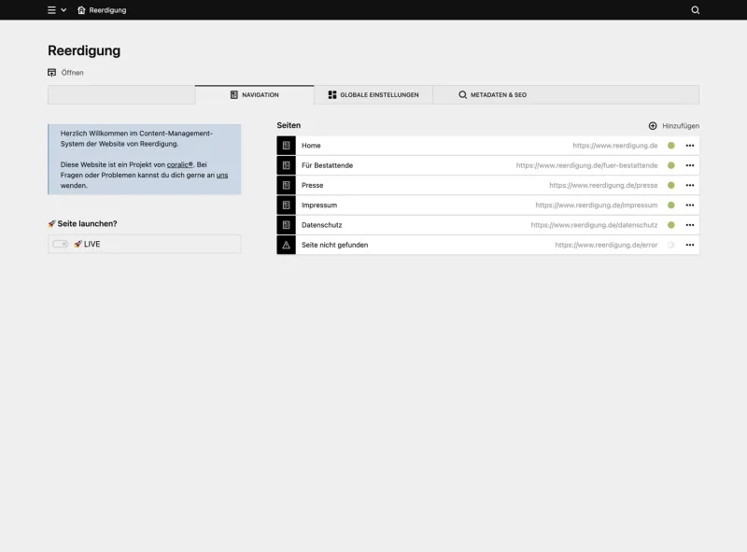This screenshot has width=747, height=552.
Task: Open the three-dot menu for Impressum
Action: (x=689, y=205)
